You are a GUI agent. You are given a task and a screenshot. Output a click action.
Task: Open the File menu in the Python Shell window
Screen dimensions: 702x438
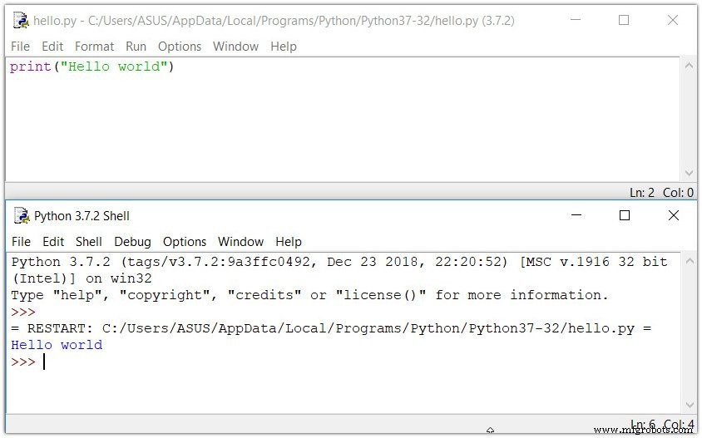21,242
